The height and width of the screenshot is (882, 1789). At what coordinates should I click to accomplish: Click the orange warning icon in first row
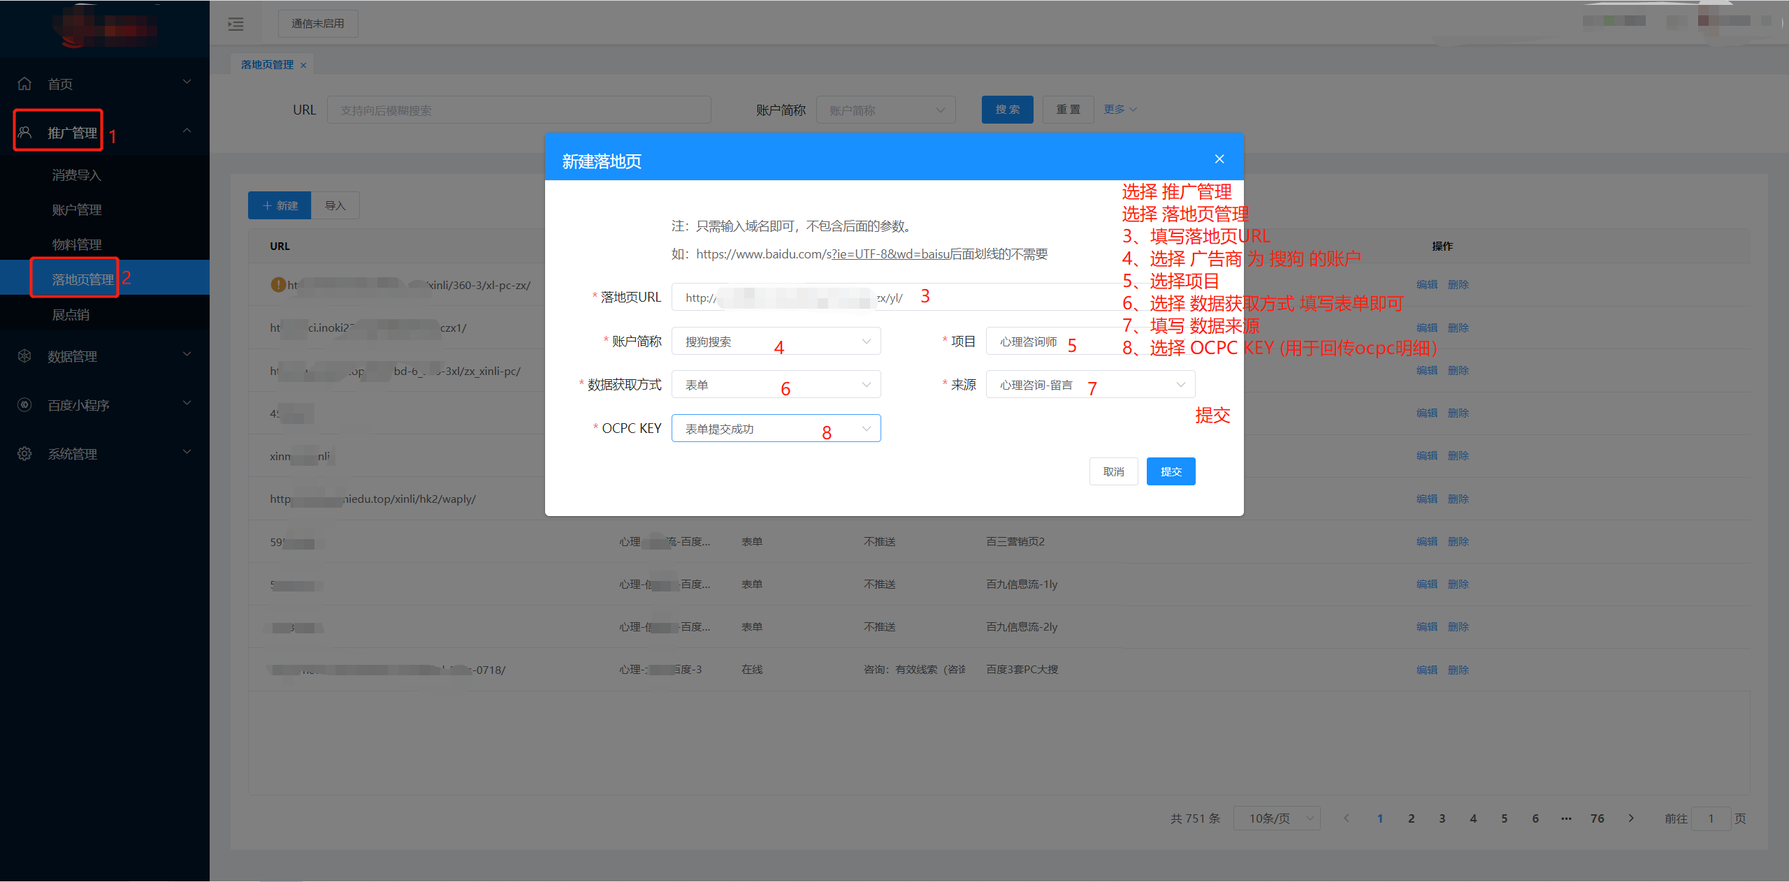[278, 284]
